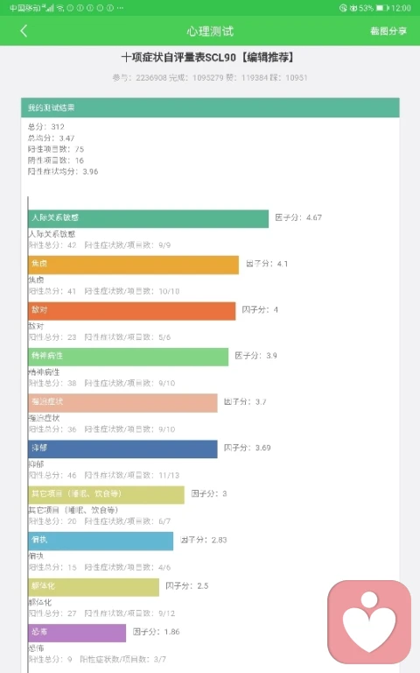Select the red-orange 敌对 bar
420x673 pixels.
click(x=132, y=311)
